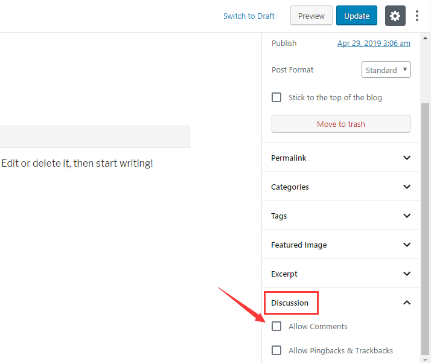Open the Post Format Standard dropdown
This screenshot has width=431, height=363.
pyautogui.click(x=386, y=70)
